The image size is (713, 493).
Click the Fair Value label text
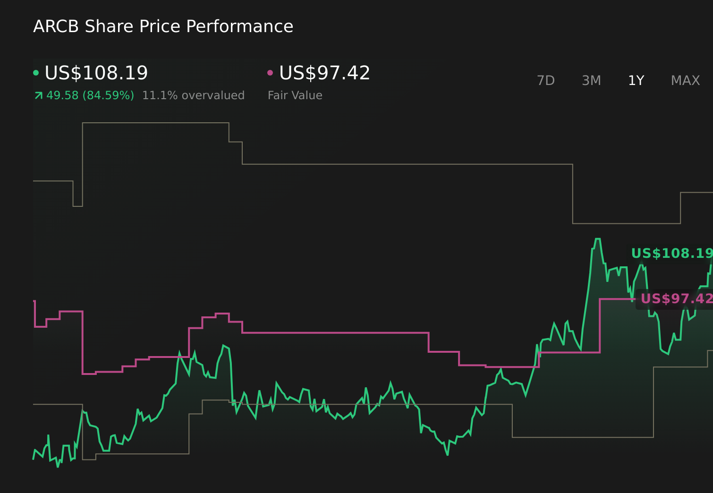click(x=295, y=95)
